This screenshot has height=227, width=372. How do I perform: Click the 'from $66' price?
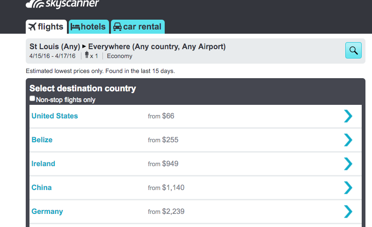(161, 116)
